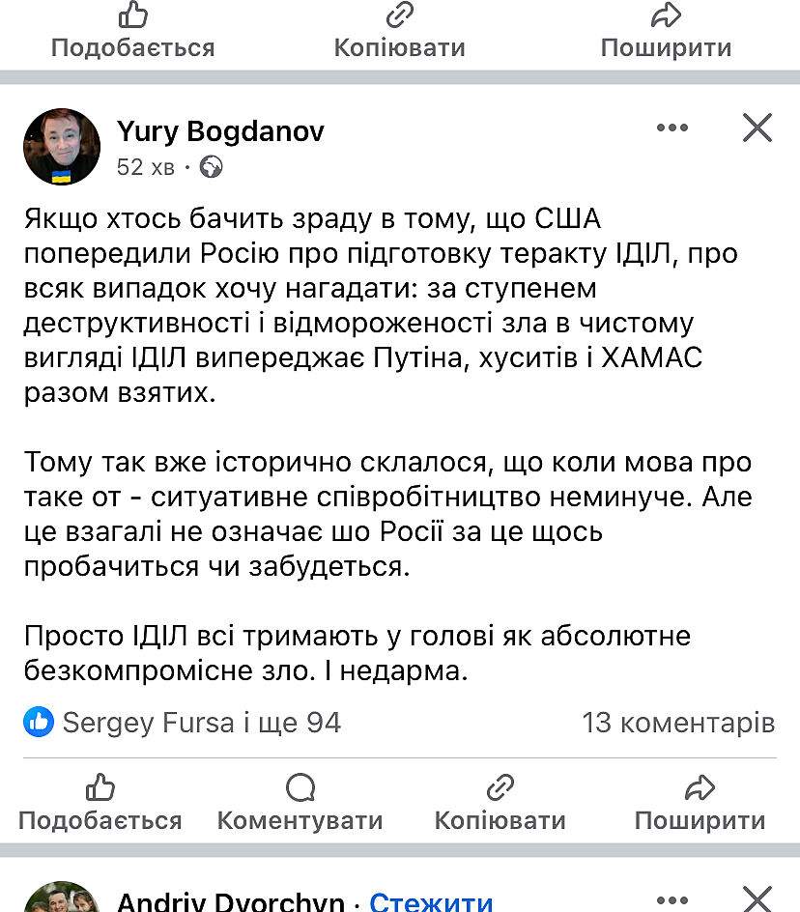
Task: Share Yury Bogdanov's post via Поширити
Action: click(x=700, y=804)
